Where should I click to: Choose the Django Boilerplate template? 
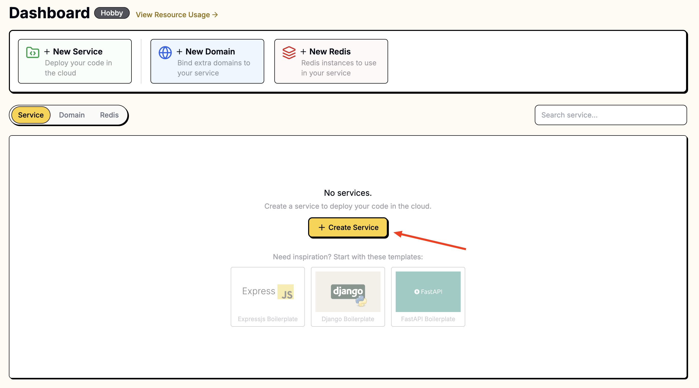click(348, 297)
